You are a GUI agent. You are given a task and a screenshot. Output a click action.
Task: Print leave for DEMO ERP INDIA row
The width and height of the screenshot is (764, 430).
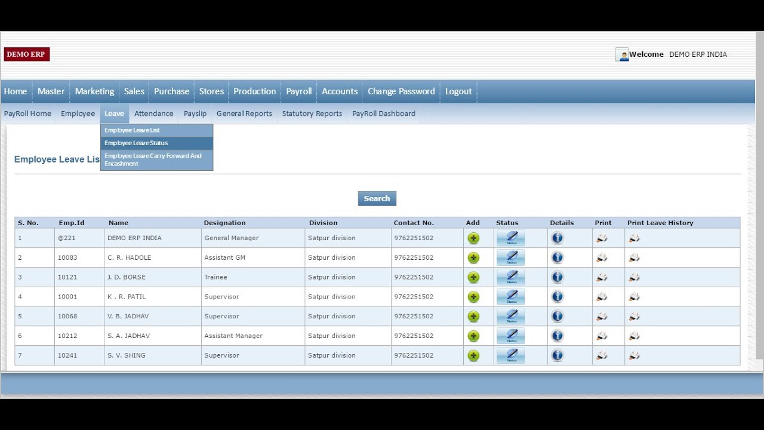click(602, 238)
